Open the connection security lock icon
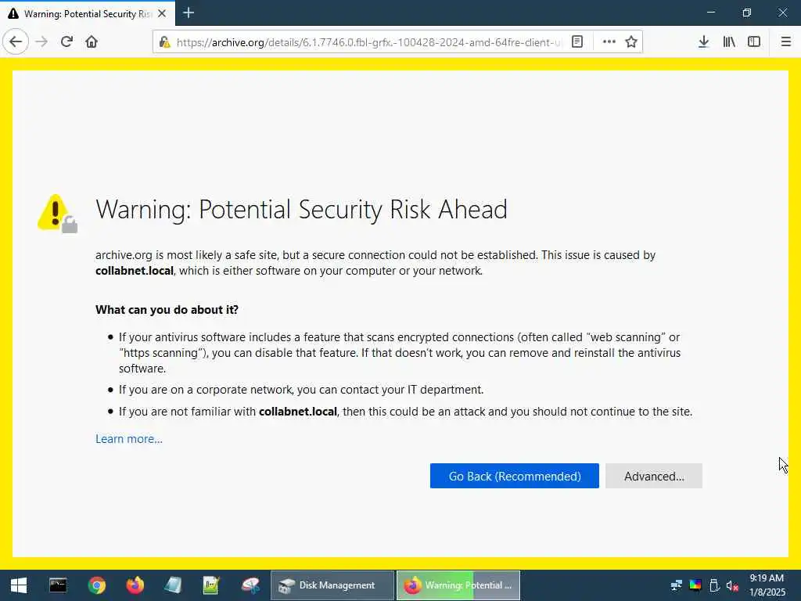The width and height of the screenshot is (801, 601). [x=164, y=42]
